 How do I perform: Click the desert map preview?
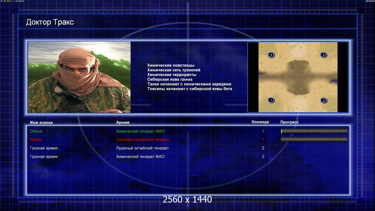pos(298,77)
